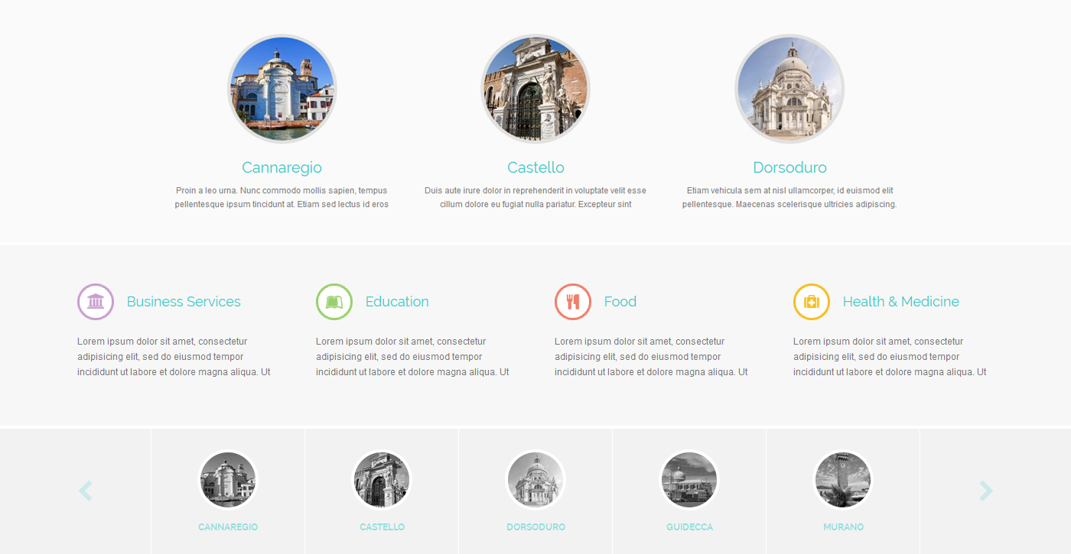1071x554 pixels.
Task: Click the Lorem ipsum paragraph under Food
Action: tap(651, 357)
